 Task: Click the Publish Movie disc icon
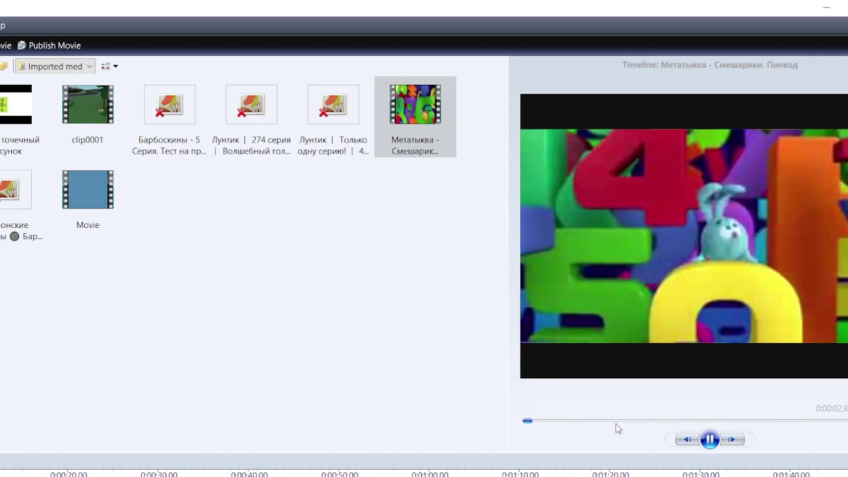[x=22, y=46]
